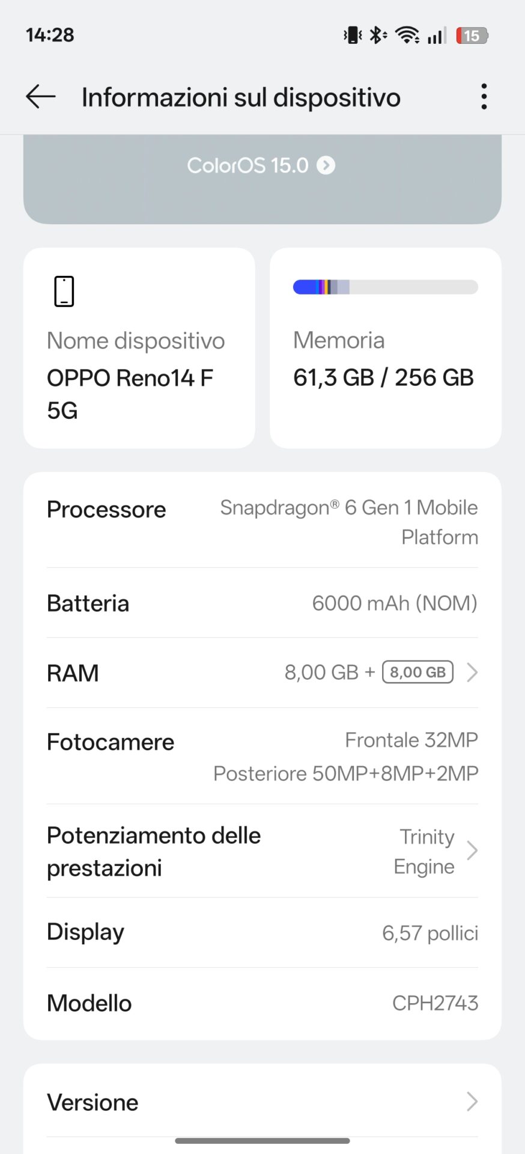Viewport: 525px width, 1154px height.
Task: Tap the Bluetooth status icon
Action: tap(377, 35)
